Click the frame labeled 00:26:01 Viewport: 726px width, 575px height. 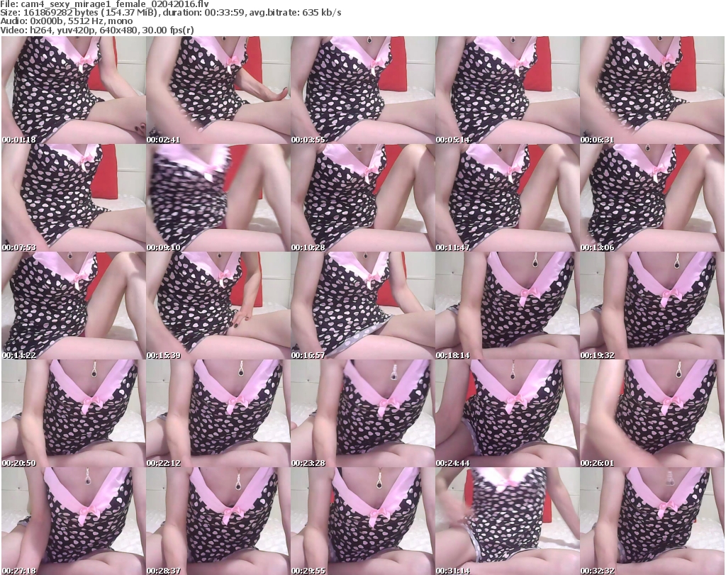coord(652,414)
